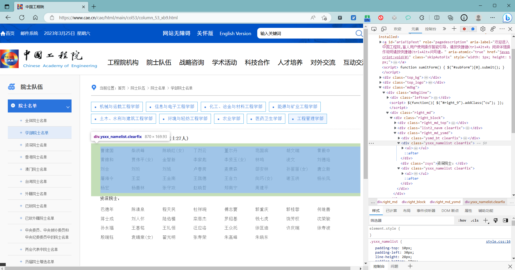Toggle device emulation icon in DevTools
The image size is (515, 270).
click(384, 29)
